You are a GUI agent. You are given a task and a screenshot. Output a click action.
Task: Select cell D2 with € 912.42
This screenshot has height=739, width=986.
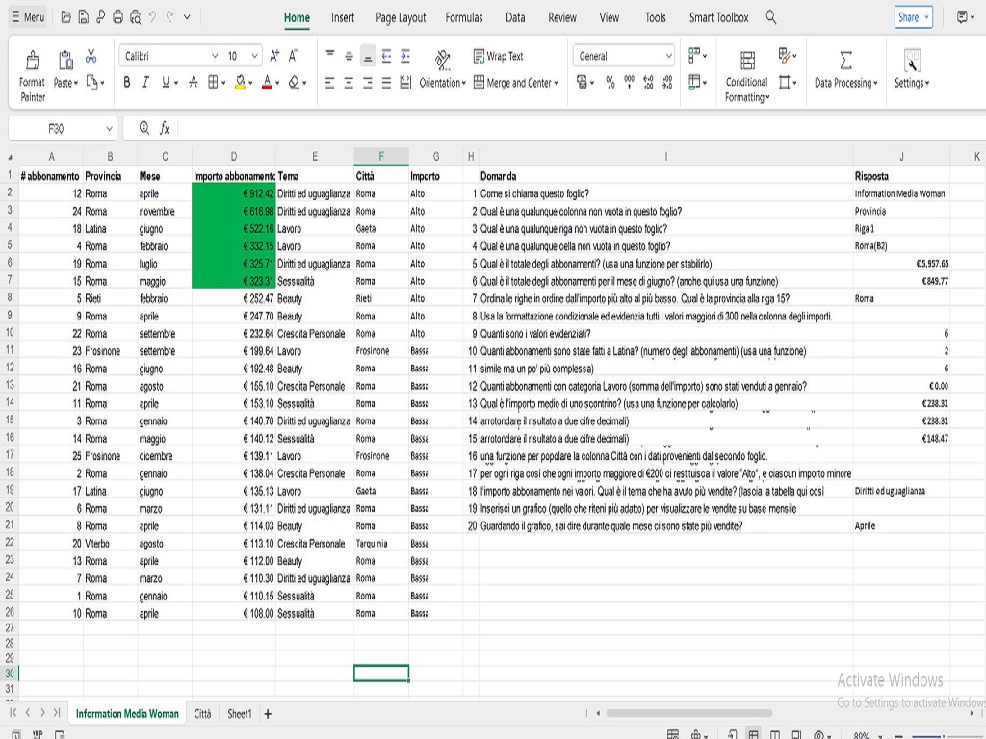point(233,193)
